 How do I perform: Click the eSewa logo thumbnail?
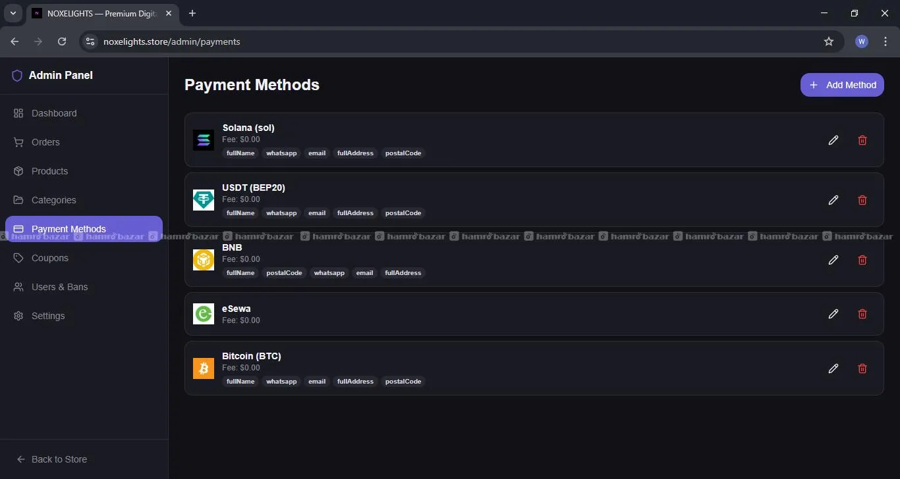(204, 314)
